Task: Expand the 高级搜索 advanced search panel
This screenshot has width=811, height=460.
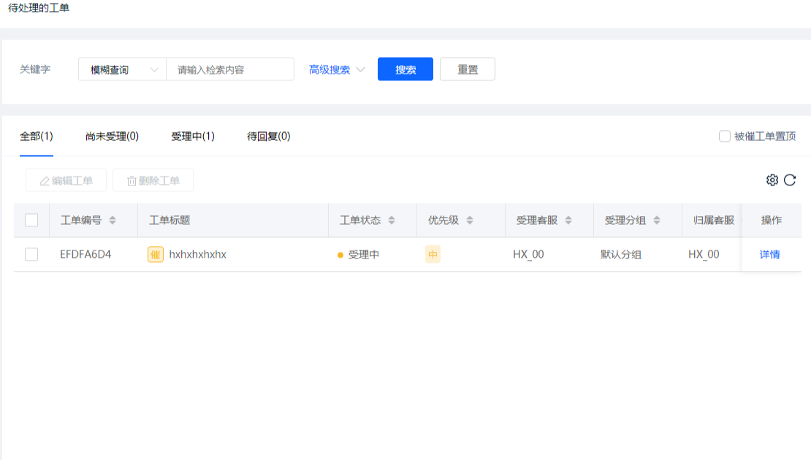Action: [336, 69]
